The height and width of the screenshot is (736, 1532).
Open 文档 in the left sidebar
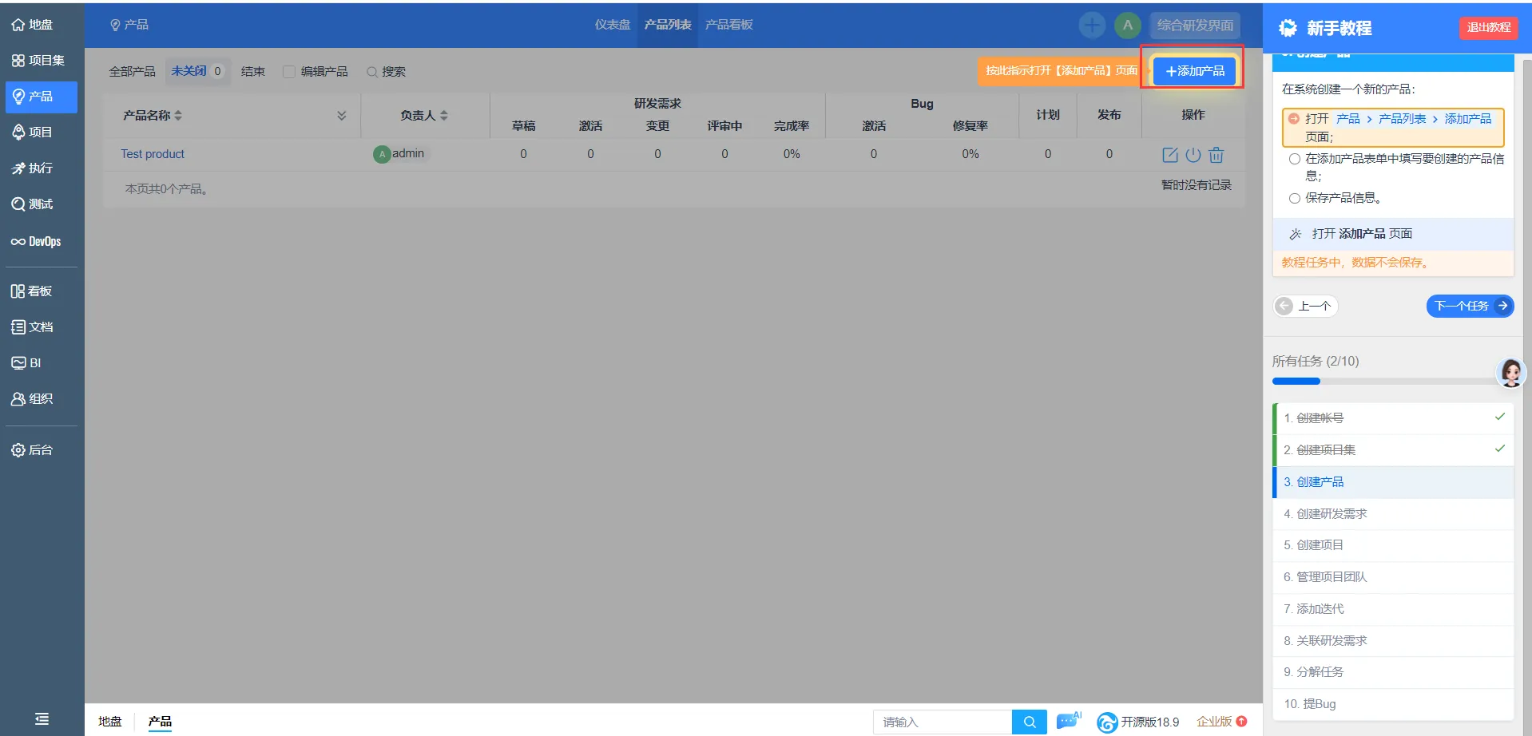pos(33,327)
